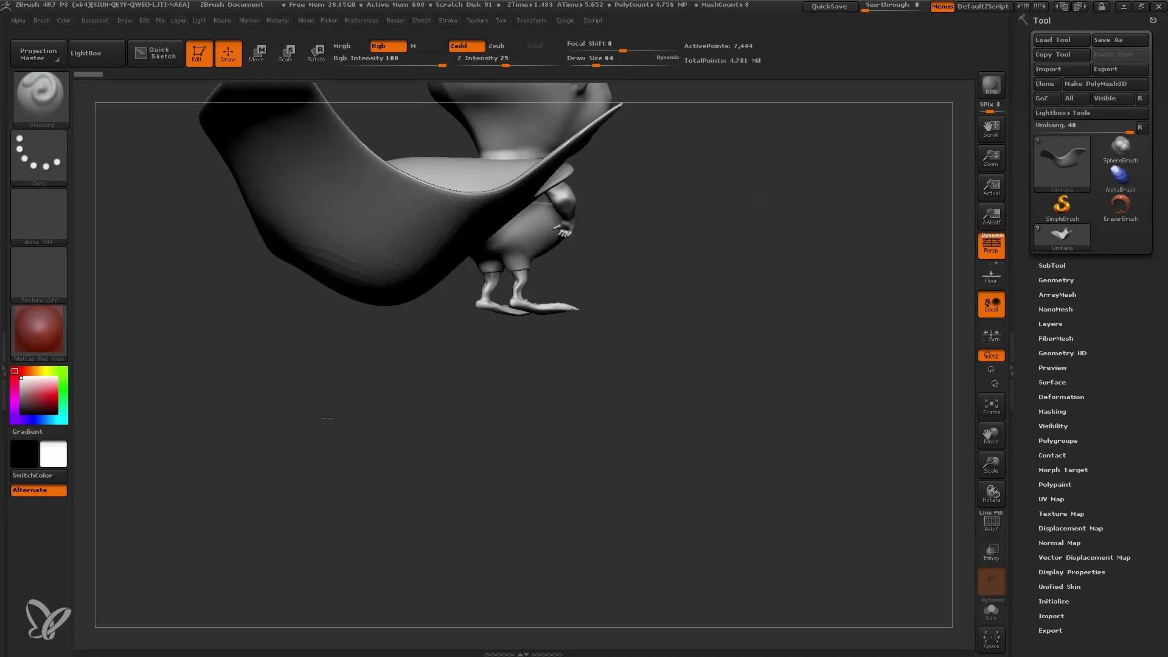Adjust the Z Intensity slider
Image resolution: width=1168 pixels, height=657 pixels.
pos(505,60)
